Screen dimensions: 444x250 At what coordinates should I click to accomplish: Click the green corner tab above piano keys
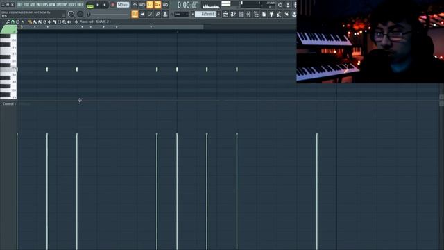[x=8, y=29]
